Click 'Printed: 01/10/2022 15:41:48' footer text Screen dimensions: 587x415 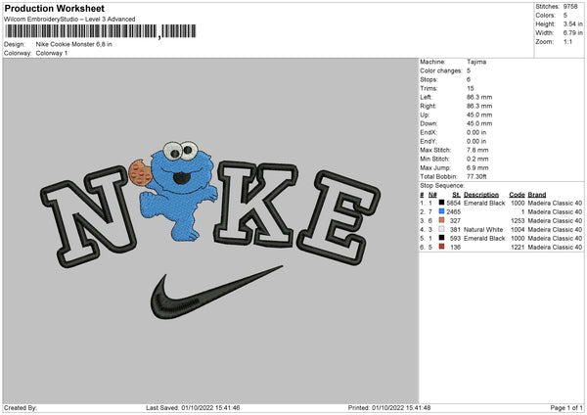pyautogui.click(x=389, y=407)
